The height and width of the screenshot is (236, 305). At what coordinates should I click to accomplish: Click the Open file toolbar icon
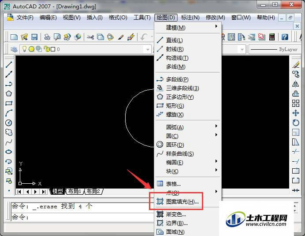coord(24,37)
